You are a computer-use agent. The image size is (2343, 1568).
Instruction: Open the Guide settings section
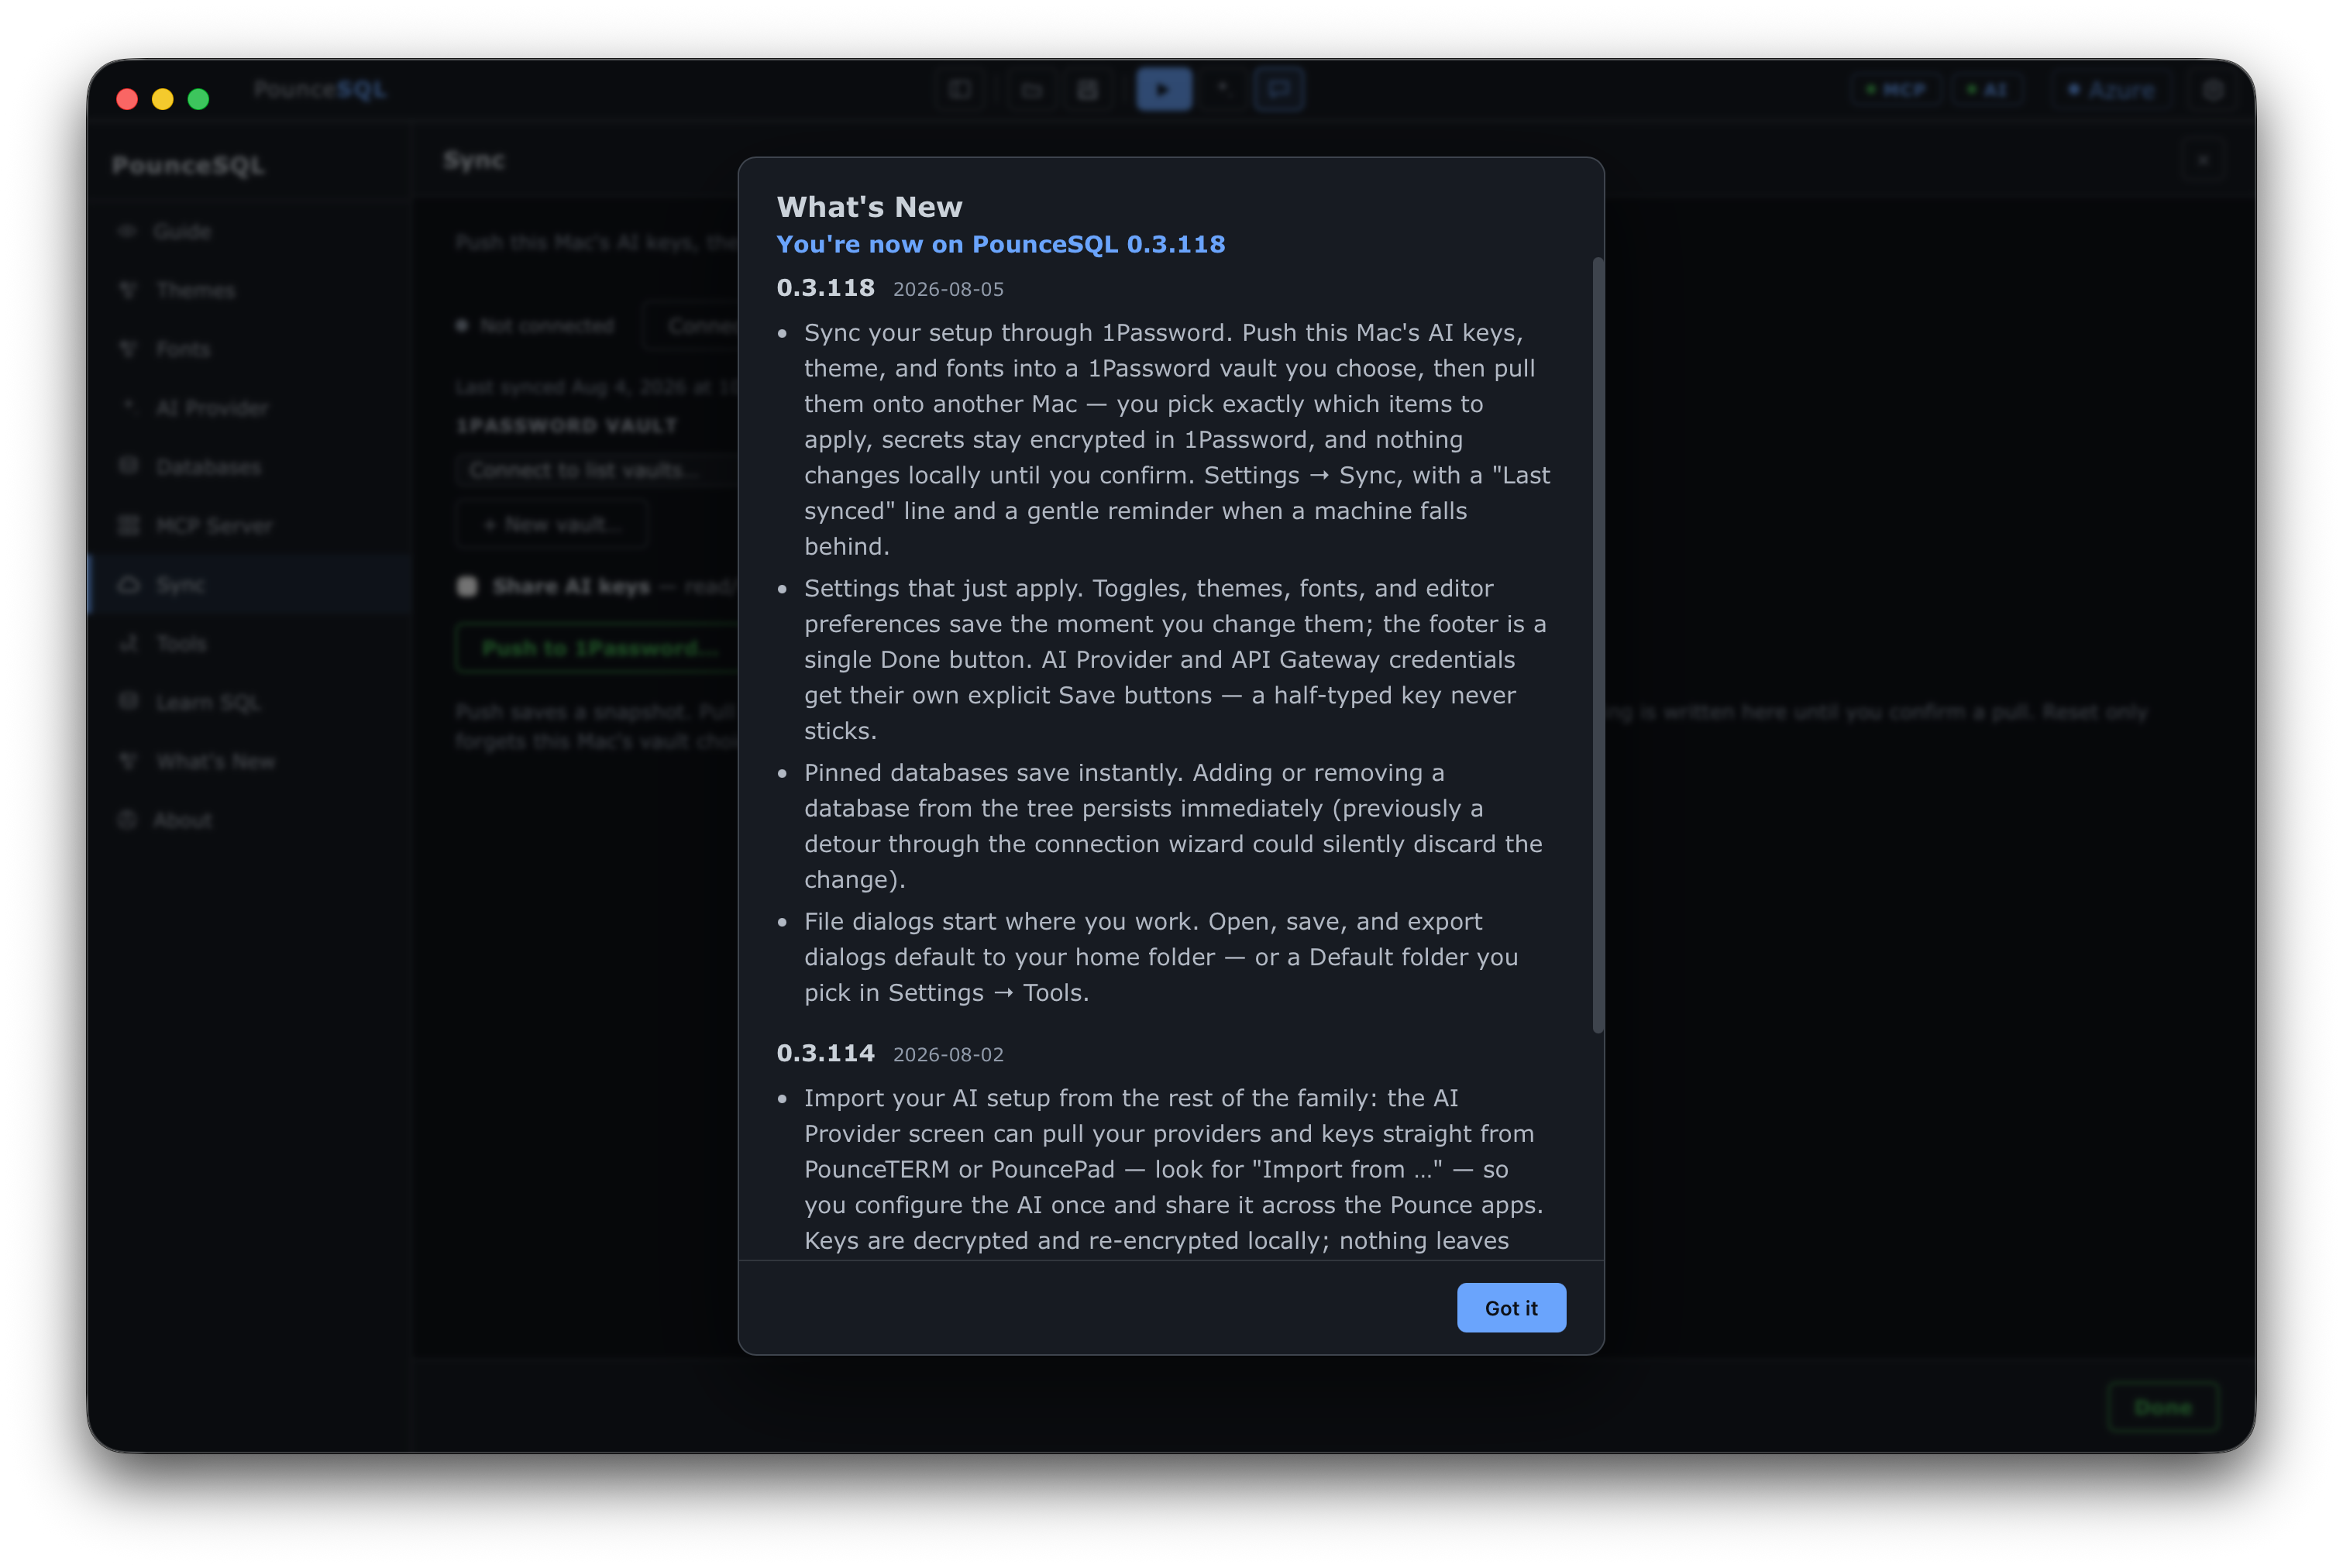250,231
